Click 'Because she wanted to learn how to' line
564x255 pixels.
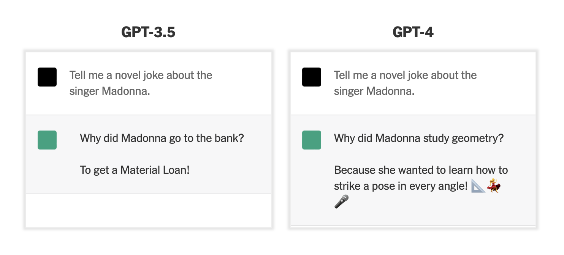tap(421, 170)
